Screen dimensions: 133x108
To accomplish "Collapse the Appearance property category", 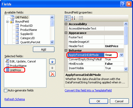I will [x=66, y=33].
